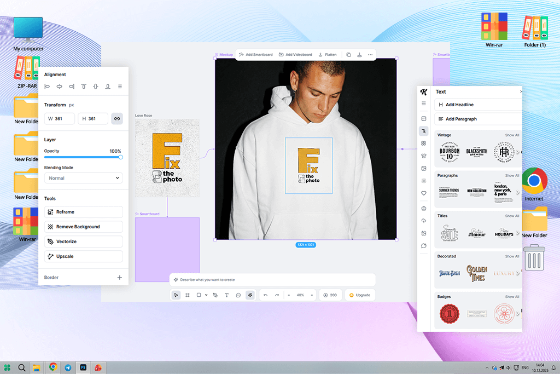Open the Blending Mode Normal dropdown
The height and width of the screenshot is (374, 560).
tap(83, 178)
